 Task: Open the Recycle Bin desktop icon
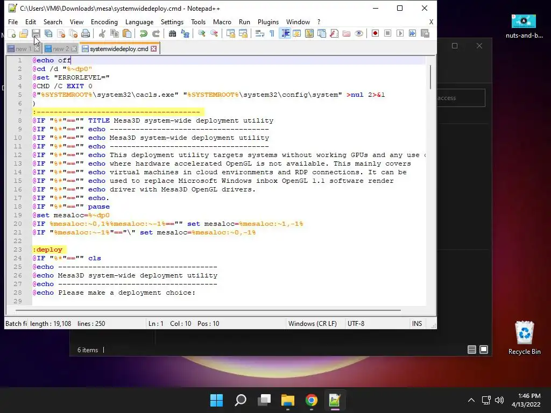click(524, 338)
